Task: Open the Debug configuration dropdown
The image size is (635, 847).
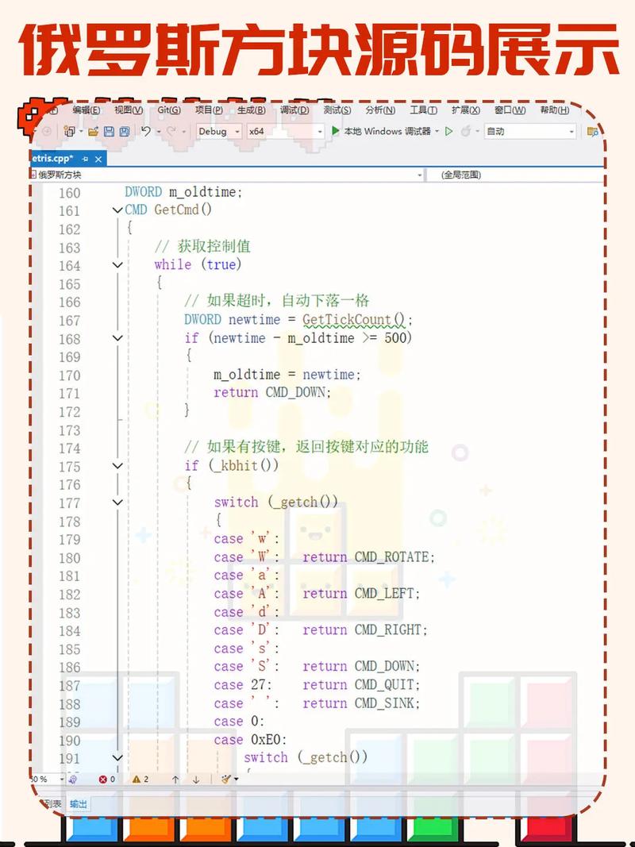Action: coord(236,132)
